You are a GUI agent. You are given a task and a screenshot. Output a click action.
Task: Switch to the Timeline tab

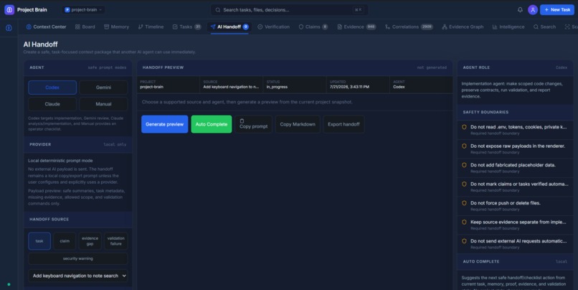151,27
